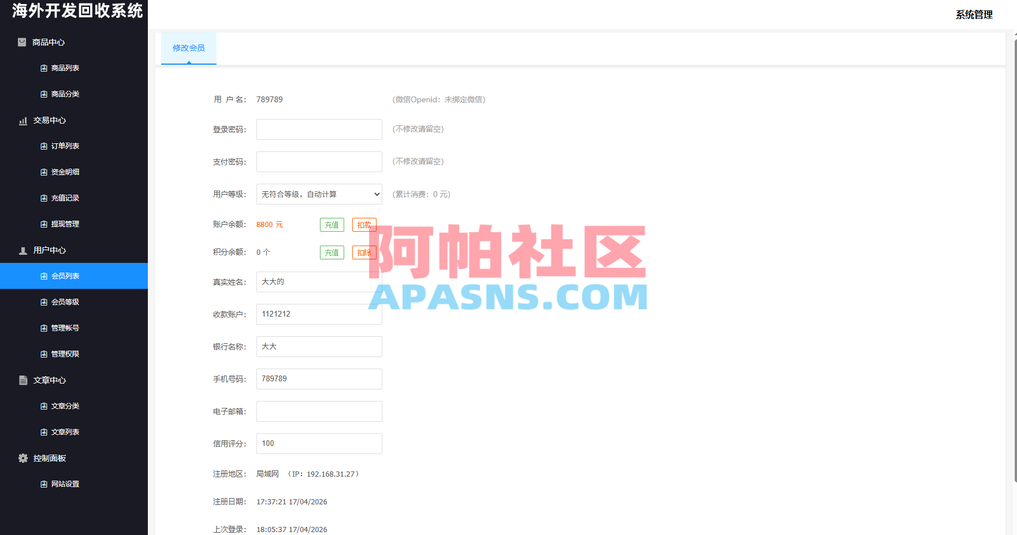
Task: Focus the 登录密码 input field
Action: click(319, 129)
